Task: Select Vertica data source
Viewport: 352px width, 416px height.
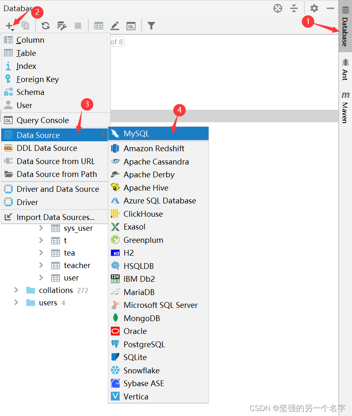Action: 158,397
